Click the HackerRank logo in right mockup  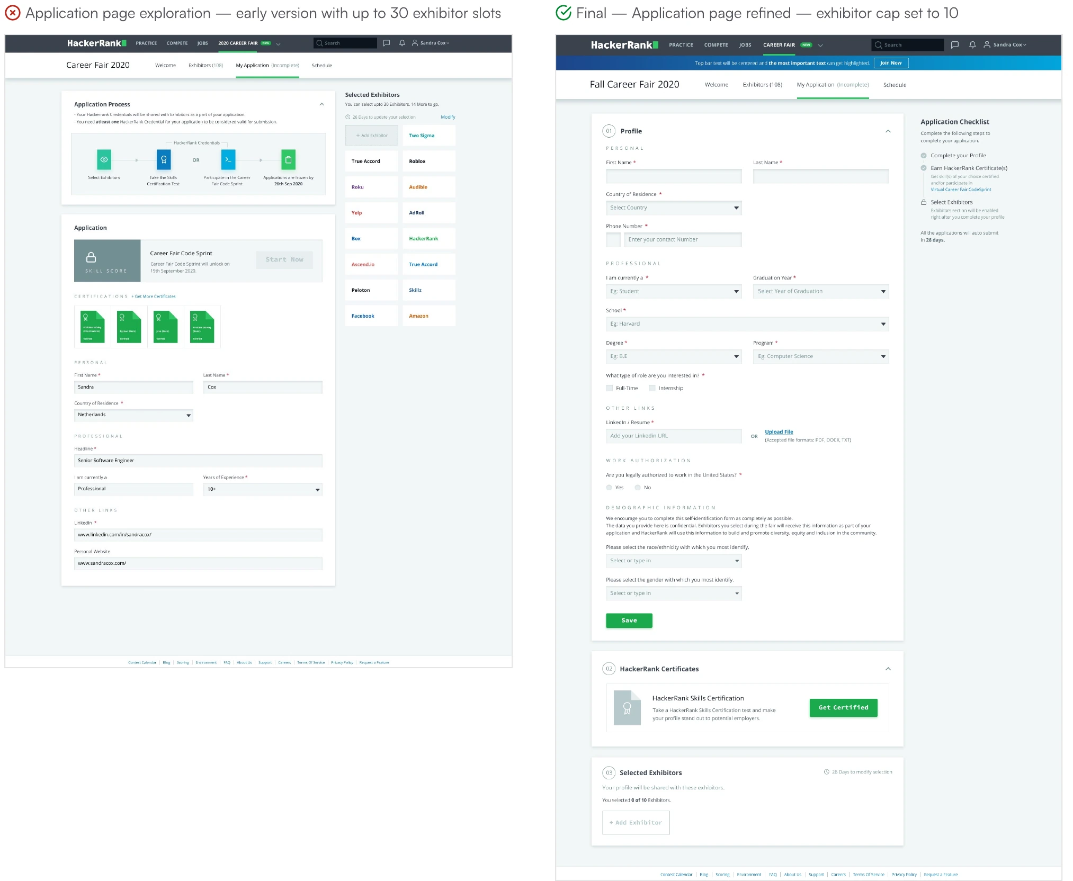[624, 45]
